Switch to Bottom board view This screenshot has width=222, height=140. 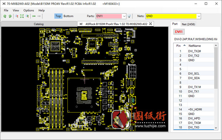[x=68, y=16]
